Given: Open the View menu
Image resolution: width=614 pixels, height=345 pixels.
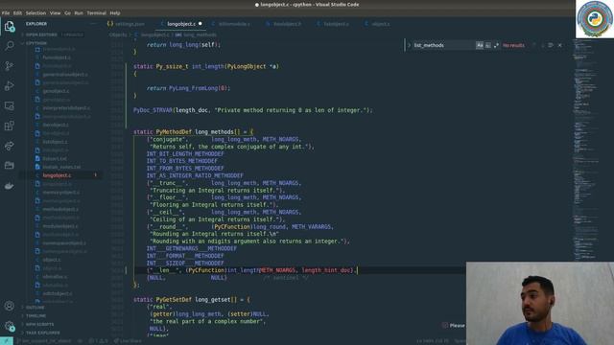Looking at the screenshot, I should tap(55, 12).
